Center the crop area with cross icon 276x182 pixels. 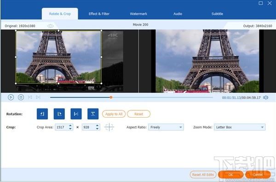tap(109, 127)
